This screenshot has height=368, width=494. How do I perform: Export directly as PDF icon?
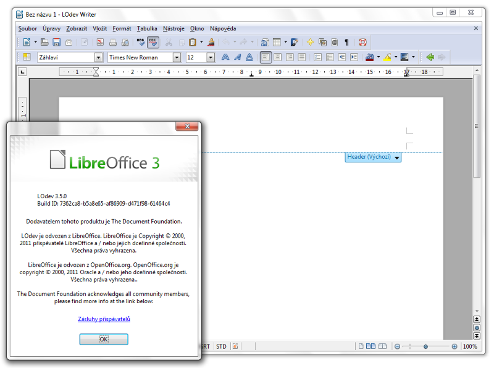point(100,42)
